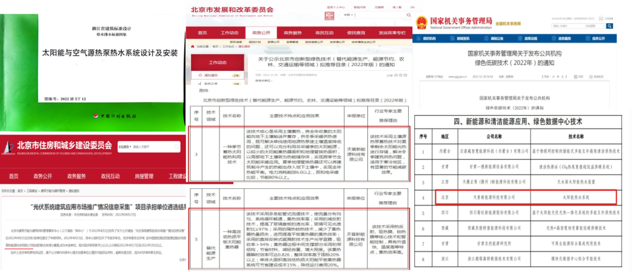Click the search magnifier on the 住房和城乡建设委员会 page
The width and height of the screenshot is (639, 272).
(x=176, y=146)
